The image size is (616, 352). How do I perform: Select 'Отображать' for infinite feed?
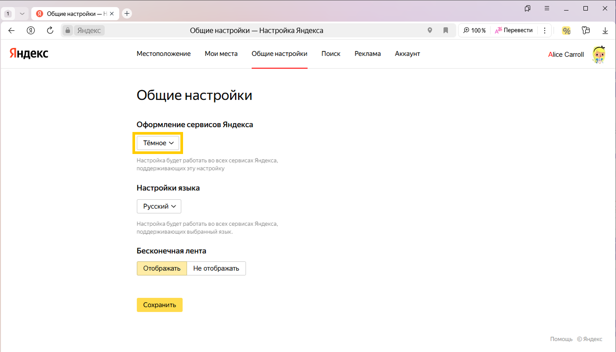click(162, 268)
